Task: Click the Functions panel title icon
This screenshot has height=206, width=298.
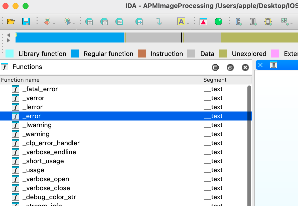Action: pyautogui.click(x=5, y=66)
